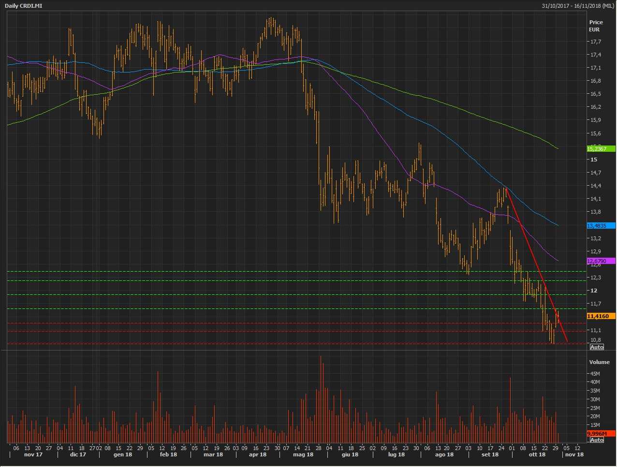Viewport: 617px width, 467px height.
Task: Click the Price EUR axis label
Action: pos(595,26)
